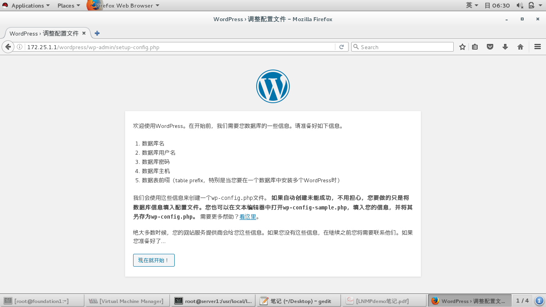
Task: Show site info icon in address bar
Action: coord(20,47)
